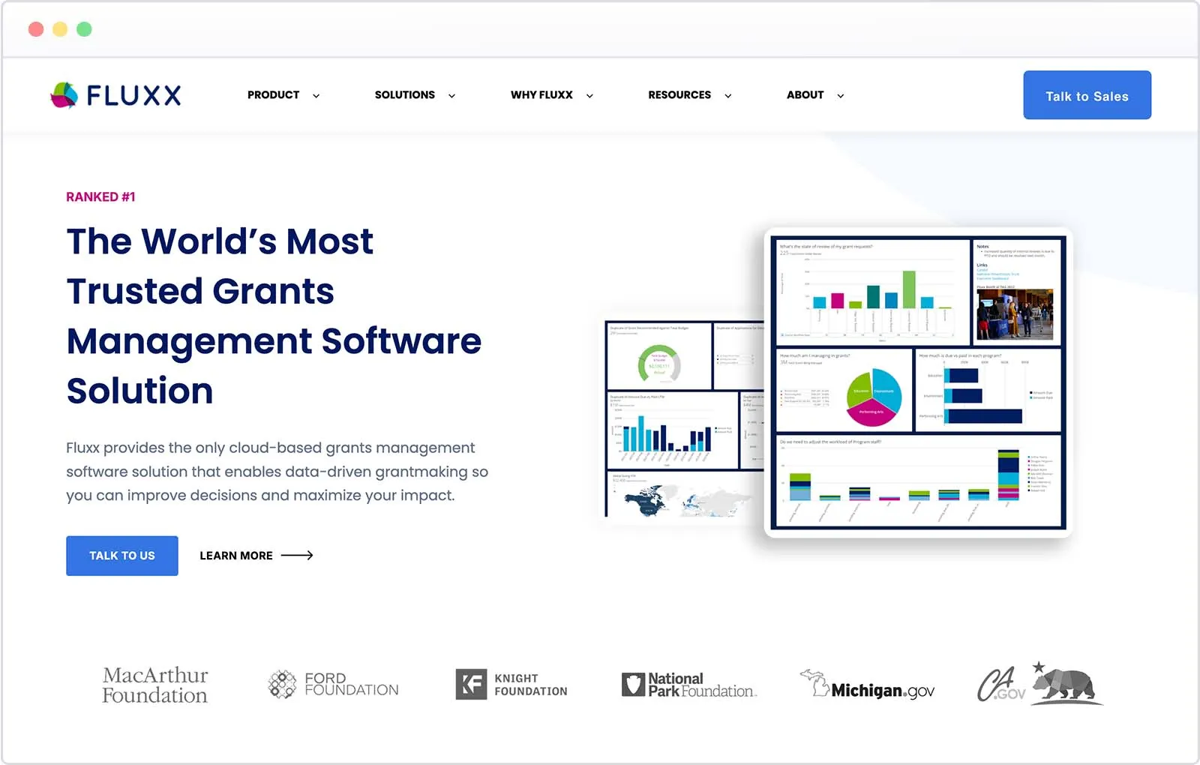Open the PRODUCT menu
The height and width of the screenshot is (765, 1200).
click(x=273, y=95)
